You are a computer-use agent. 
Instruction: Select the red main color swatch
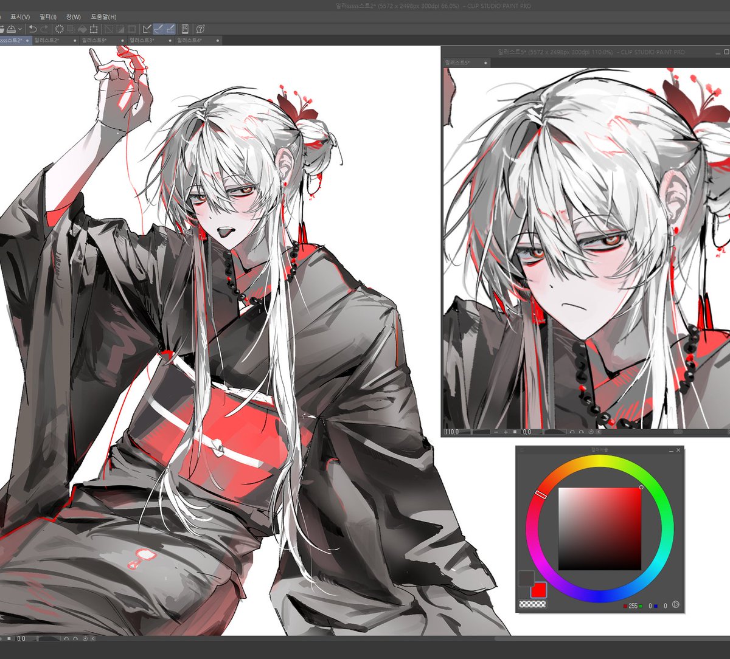click(538, 590)
